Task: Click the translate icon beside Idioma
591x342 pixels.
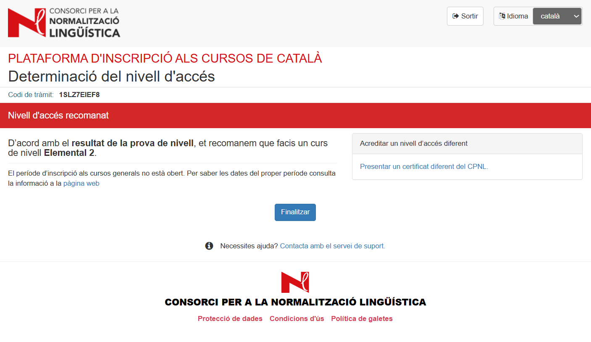Action: (502, 16)
